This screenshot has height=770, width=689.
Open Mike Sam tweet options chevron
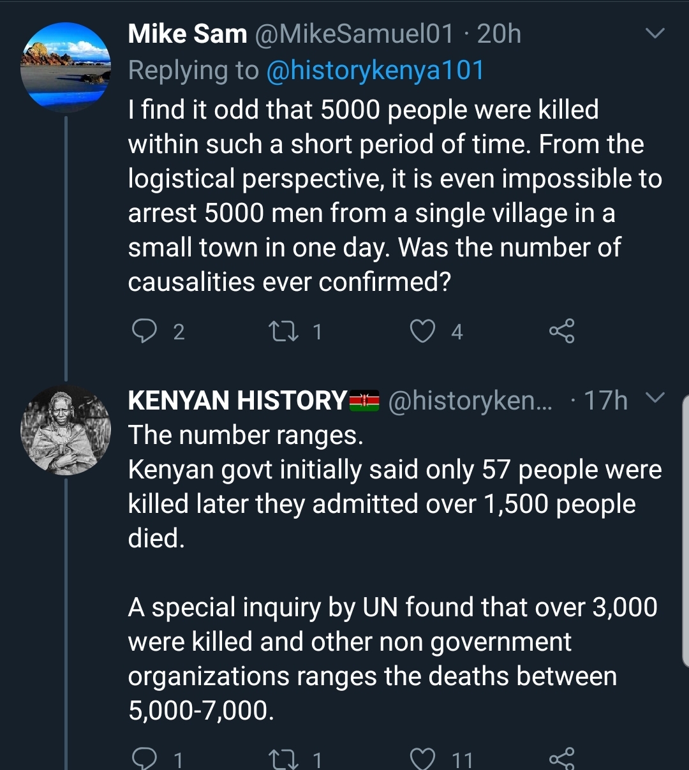coord(655,33)
